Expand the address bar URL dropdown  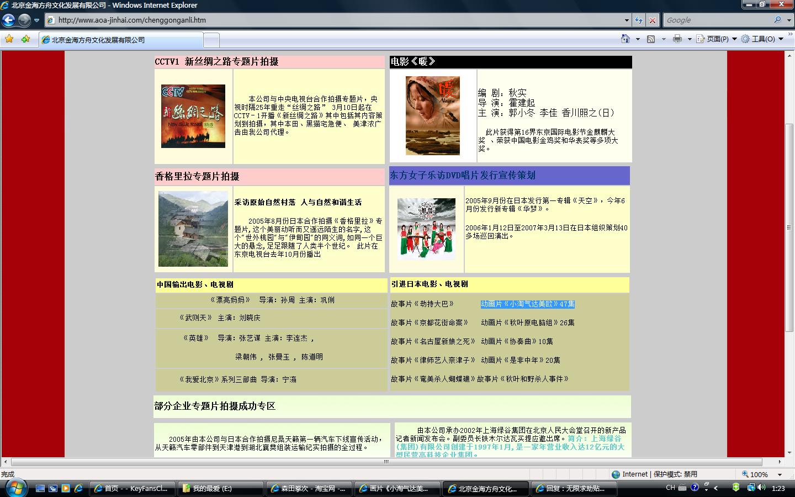click(627, 20)
